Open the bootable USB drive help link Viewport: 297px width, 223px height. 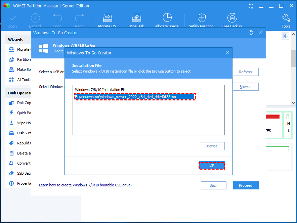click(x=86, y=185)
